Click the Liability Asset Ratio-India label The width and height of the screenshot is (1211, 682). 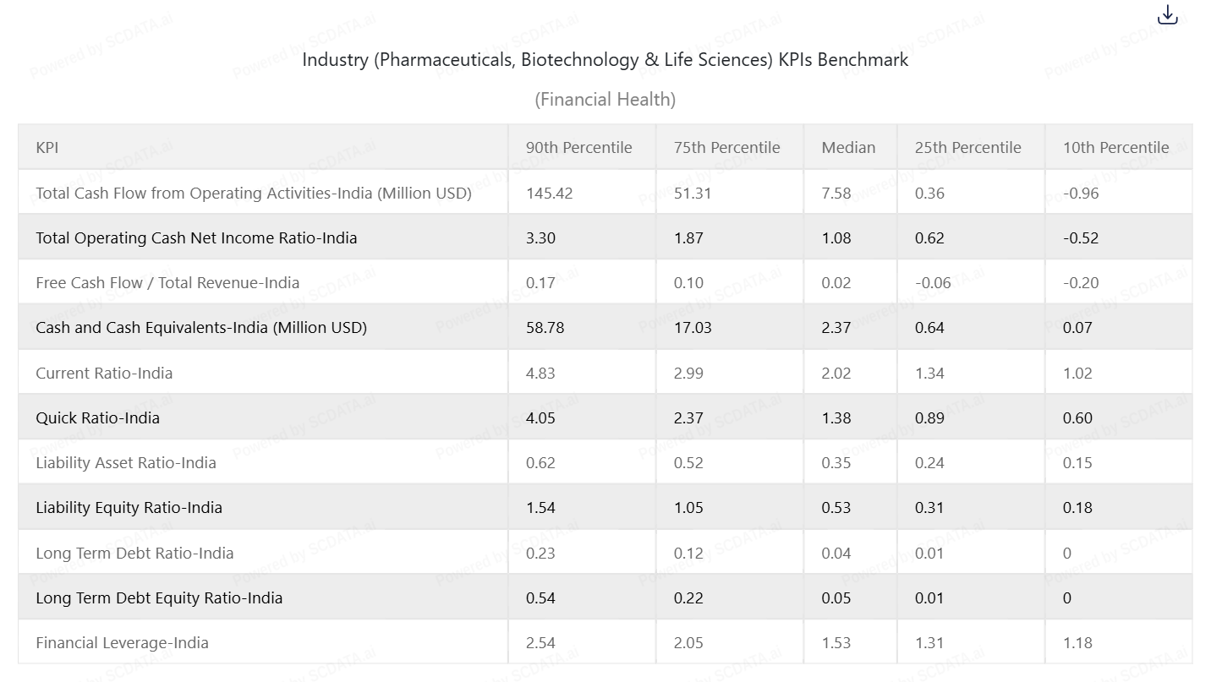pyautogui.click(x=126, y=462)
